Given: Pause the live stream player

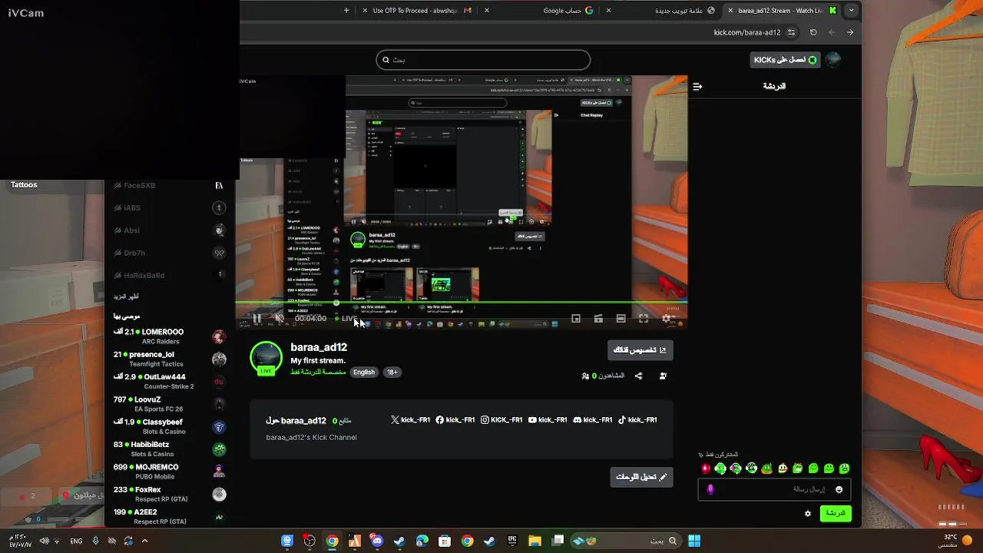Looking at the screenshot, I should coord(257,318).
